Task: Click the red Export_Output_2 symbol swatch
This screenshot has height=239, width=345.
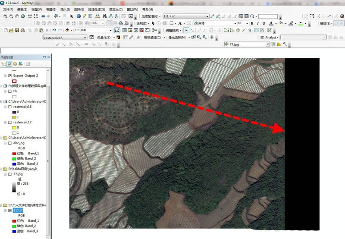Action: pos(14,81)
